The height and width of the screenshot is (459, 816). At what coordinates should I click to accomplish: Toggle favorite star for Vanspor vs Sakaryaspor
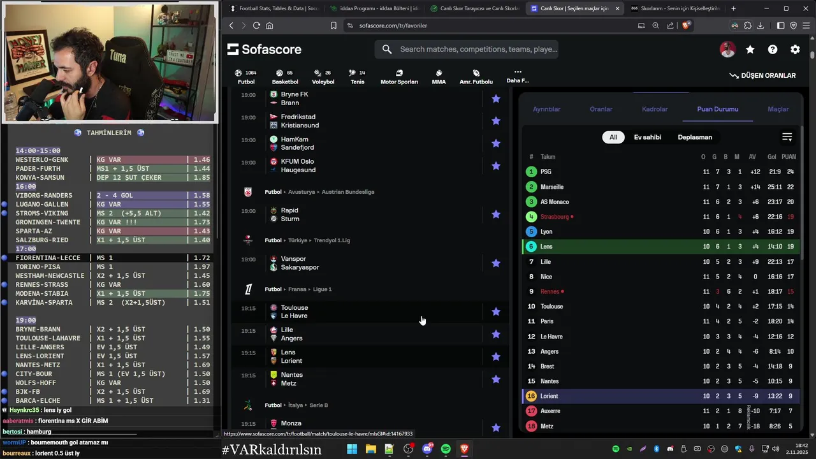click(x=496, y=263)
